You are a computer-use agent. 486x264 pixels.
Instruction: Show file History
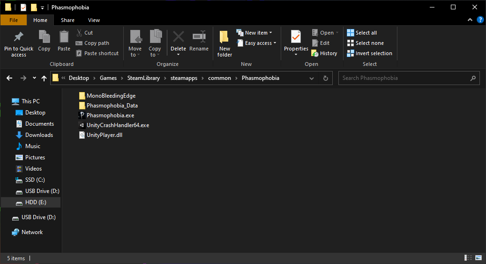pos(324,53)
